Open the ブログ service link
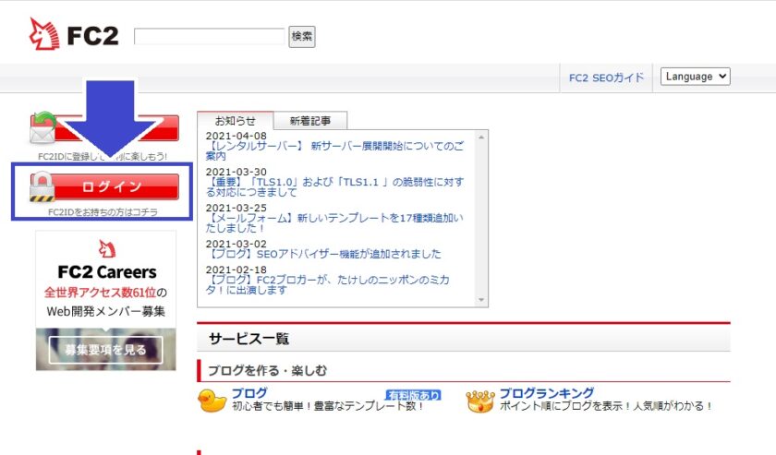This screenshot has height=455, width=776. (250, 393)
